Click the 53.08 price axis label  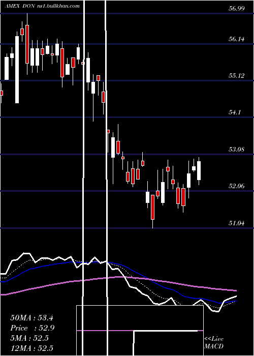(x=237, y=150)
